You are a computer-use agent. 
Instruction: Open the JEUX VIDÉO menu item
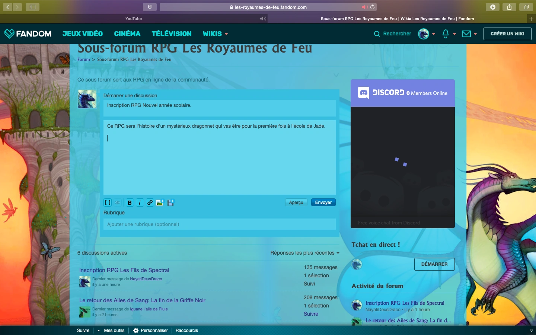83,34
